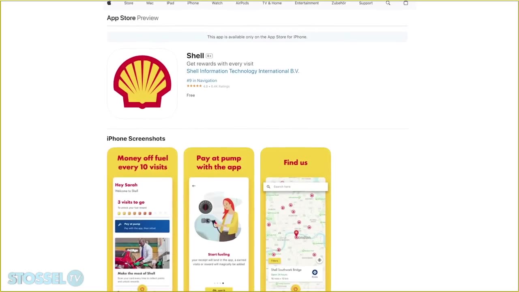This screenshot has width=519, height=292.
Task: Click the 4+ age rating badge
Action: pyautogui.click(x=209, y=56)
